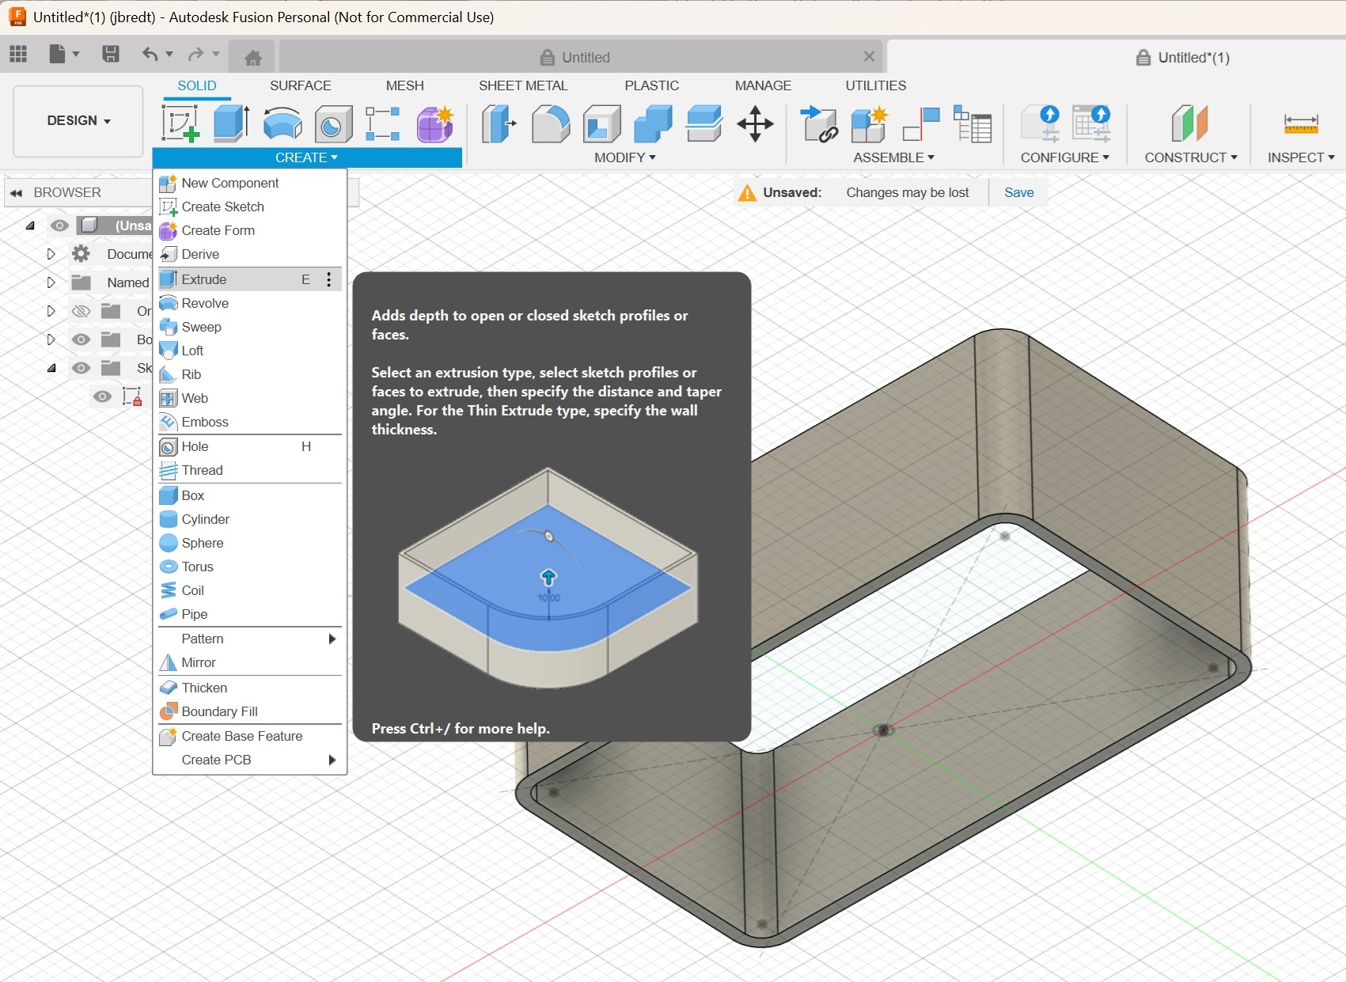Click the Save disk icon
Screen dimensions: 1346x982
pyautogui.click(x=111, y=54)
